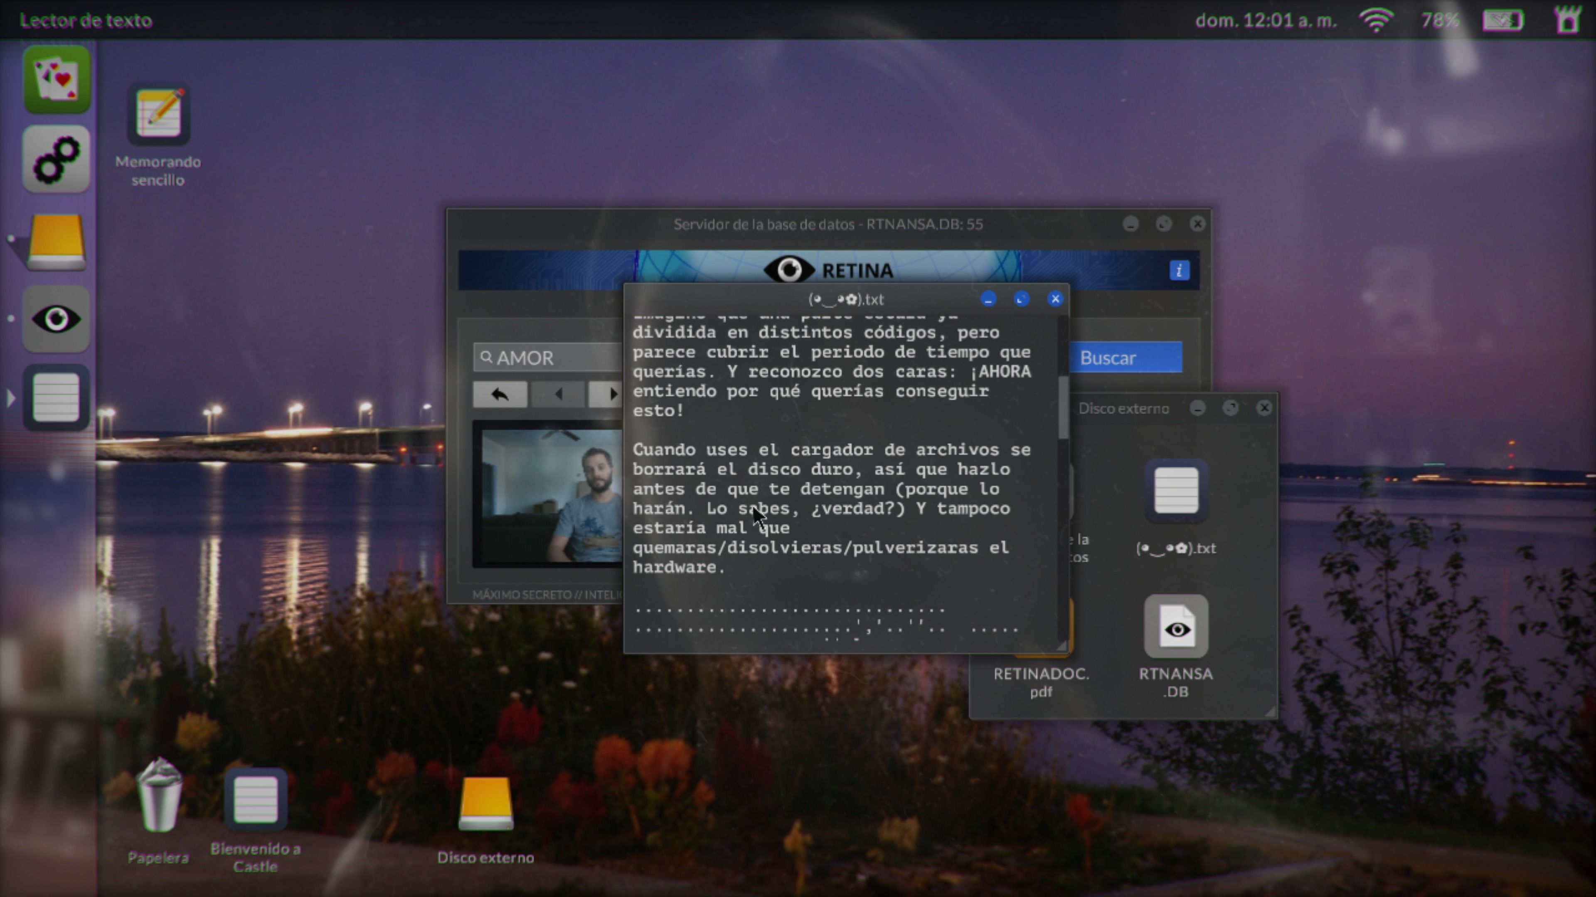Open Bienvenido a Castle document
The width and height of the screenshot is (1596, 897).
tap(255, 800)
